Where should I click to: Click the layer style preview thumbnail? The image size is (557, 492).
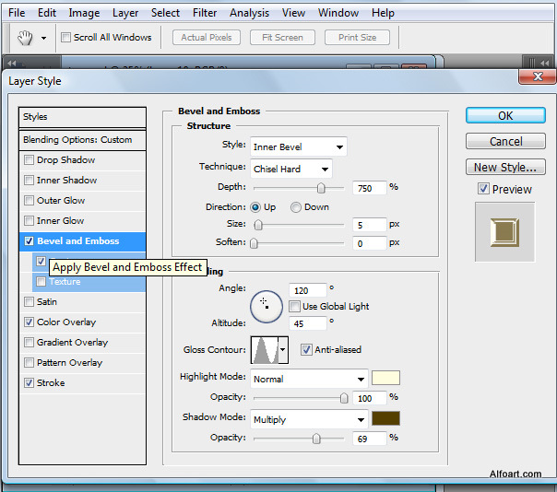(504, 230)
